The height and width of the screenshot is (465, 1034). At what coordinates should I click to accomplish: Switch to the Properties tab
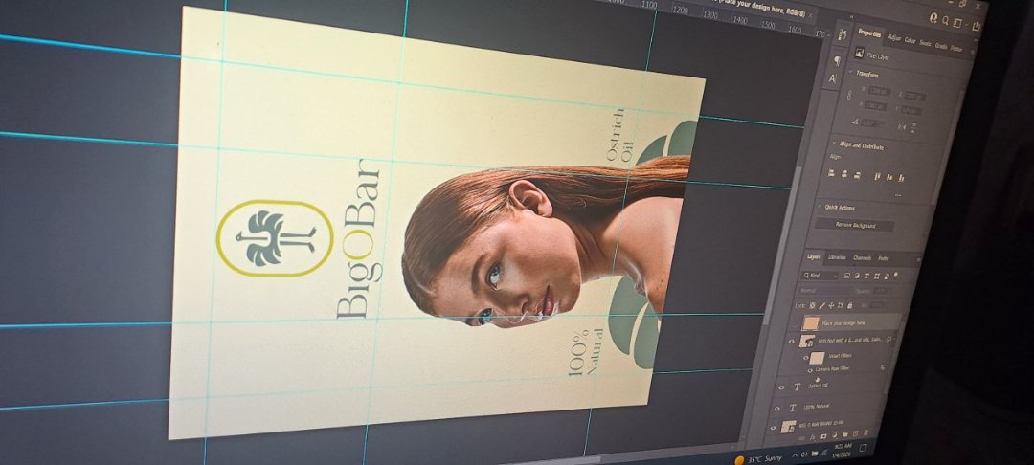pos(869,33)
